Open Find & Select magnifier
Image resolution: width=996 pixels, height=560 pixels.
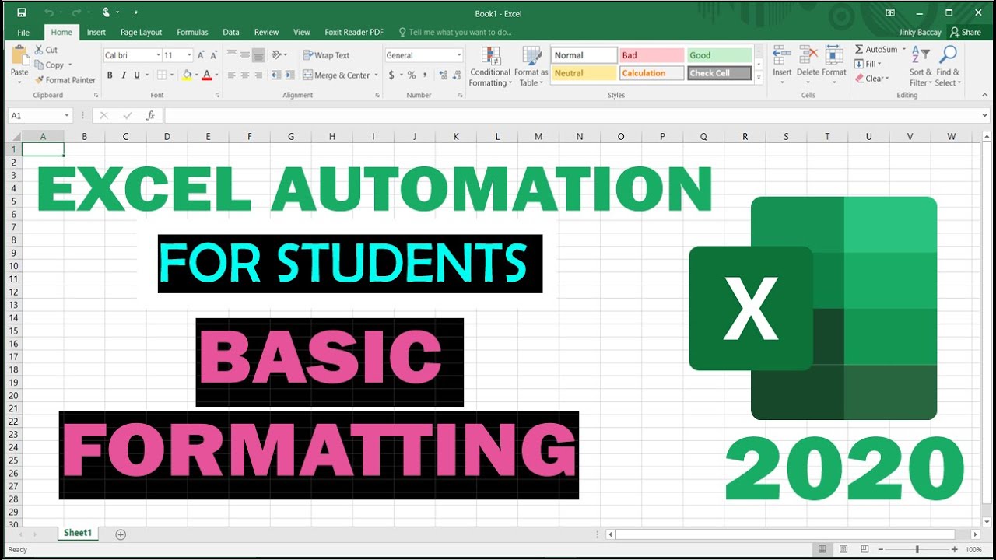point(948,66)
